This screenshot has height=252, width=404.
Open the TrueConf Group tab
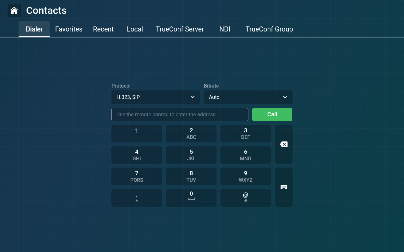click(x=269, y=29)
